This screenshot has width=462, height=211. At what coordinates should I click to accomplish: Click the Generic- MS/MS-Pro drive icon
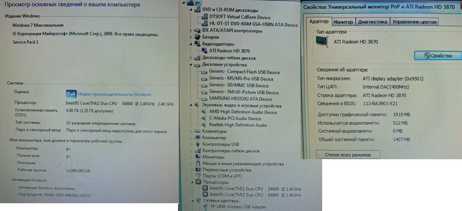(x=204, y=79)
